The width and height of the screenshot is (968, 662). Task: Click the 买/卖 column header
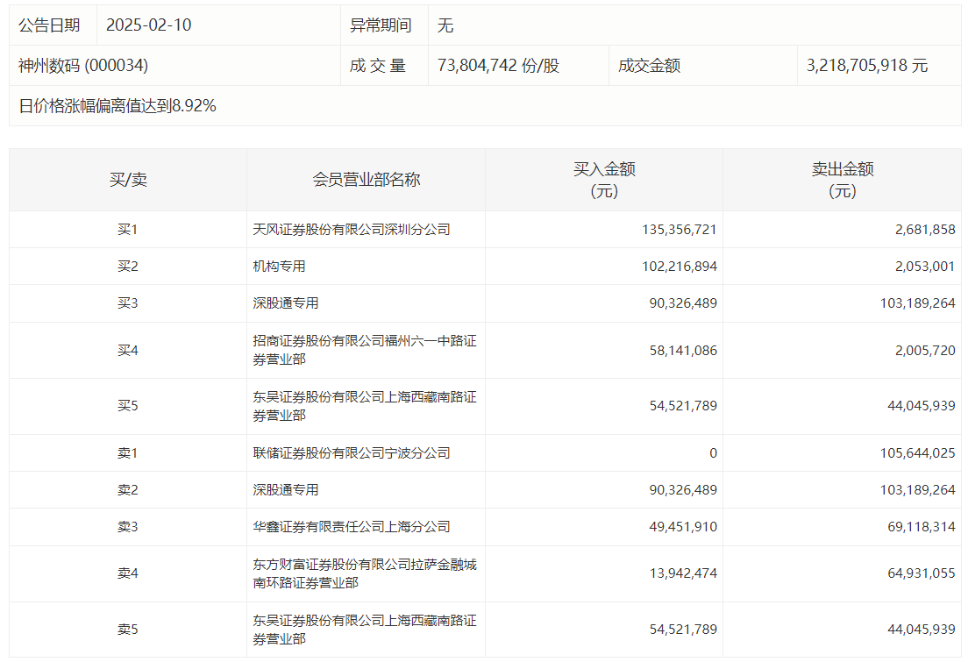pos(128,180)
